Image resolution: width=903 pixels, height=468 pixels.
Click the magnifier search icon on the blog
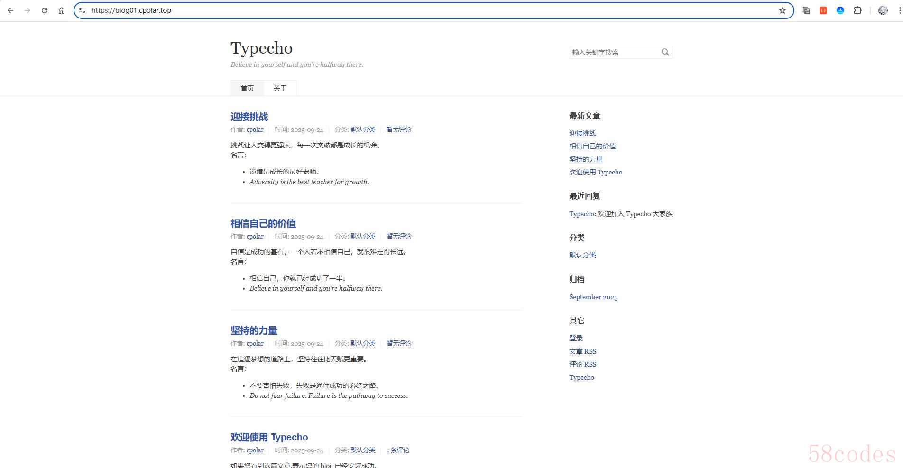pyautogui.click(x=665, y=52)
